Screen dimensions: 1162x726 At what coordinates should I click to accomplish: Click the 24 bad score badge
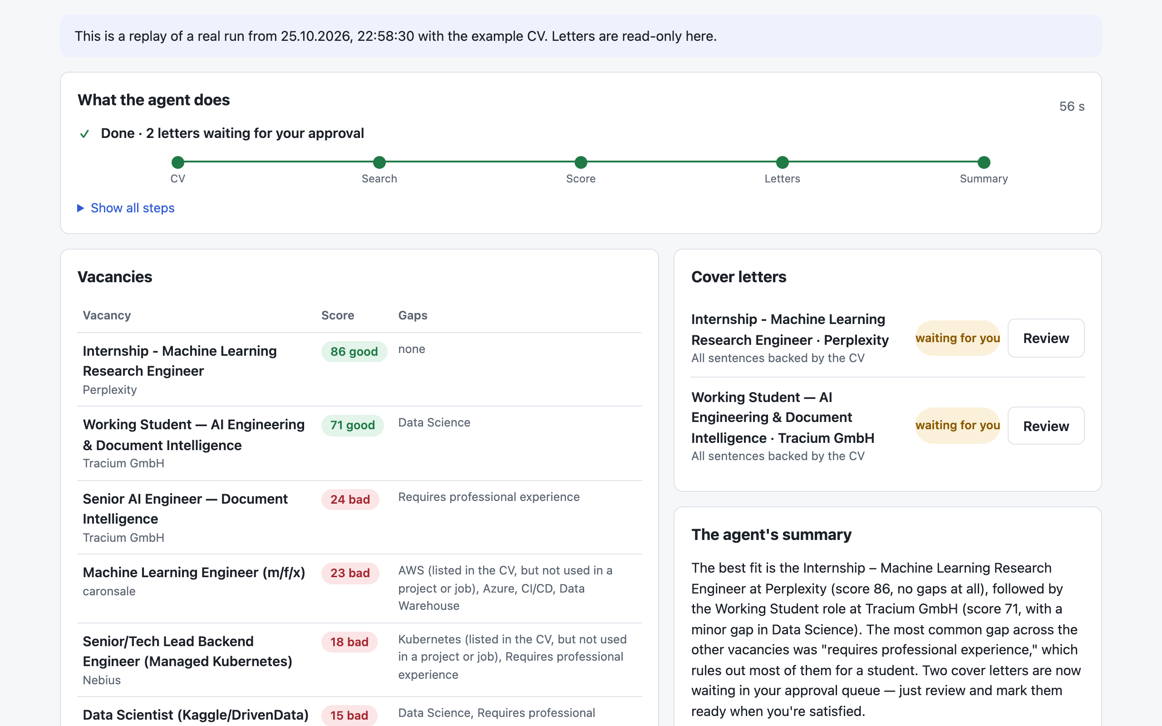click(x=350, y=500)
